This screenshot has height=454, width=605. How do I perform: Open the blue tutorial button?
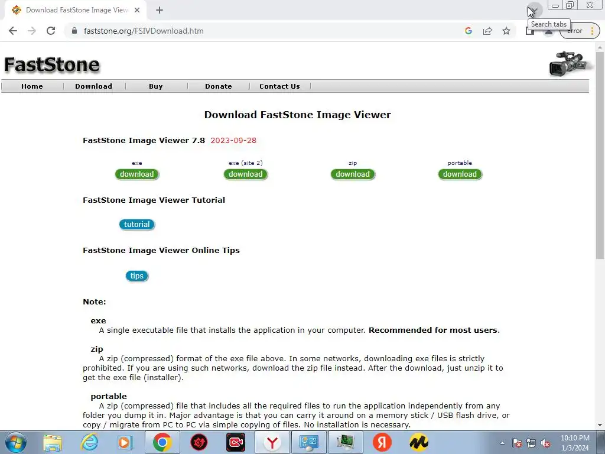137,224
